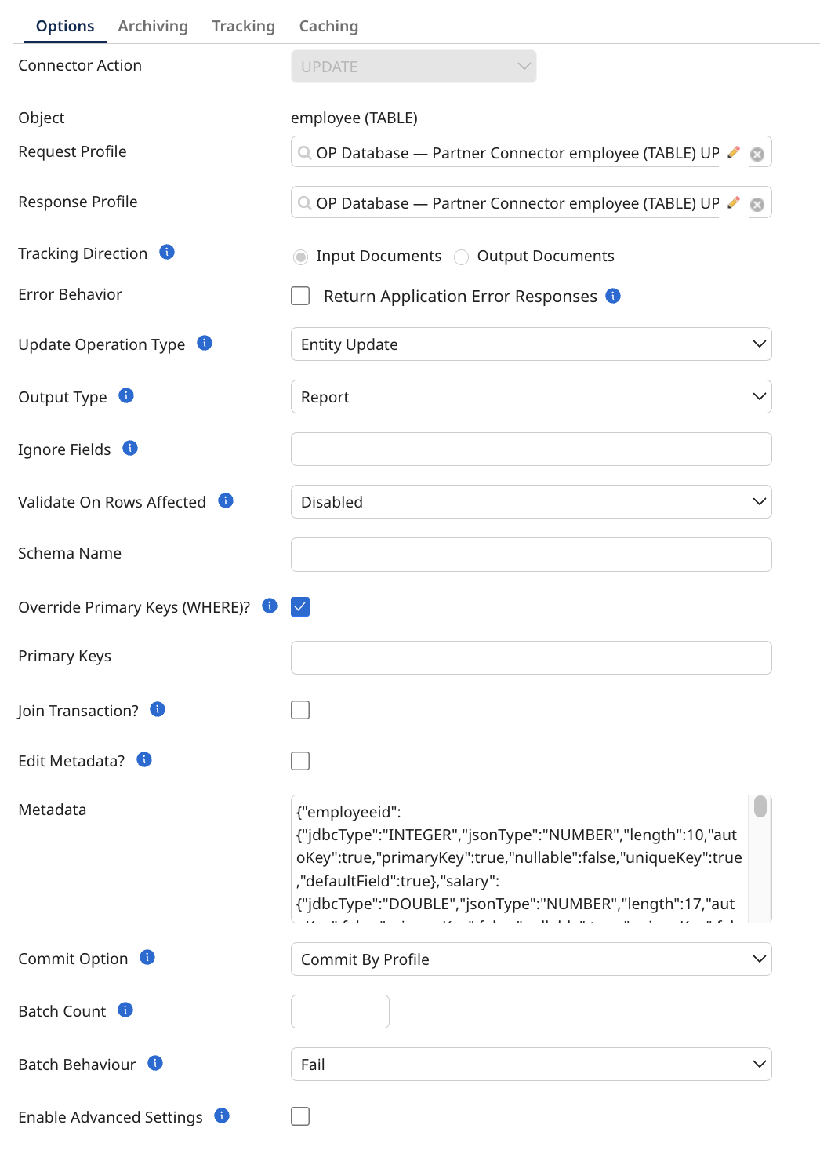
Task: Open the Commit Option dropdown
Action: 531,959
